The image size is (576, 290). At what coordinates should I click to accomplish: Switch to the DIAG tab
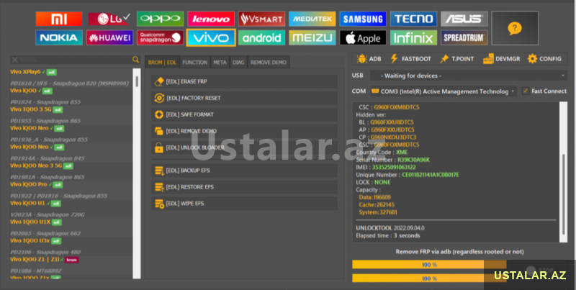pos(238,63)
